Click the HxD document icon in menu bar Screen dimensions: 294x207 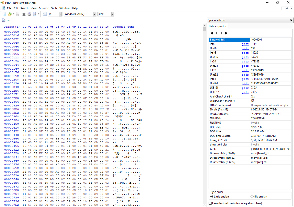pos(4,8)
